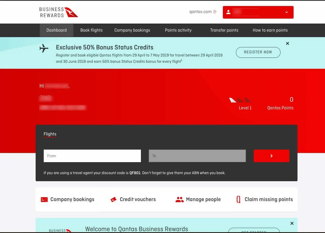Click the To destination input field
The height and width of the screenshot is (233, 325).
pyautogui.click(x=197, y=156)
